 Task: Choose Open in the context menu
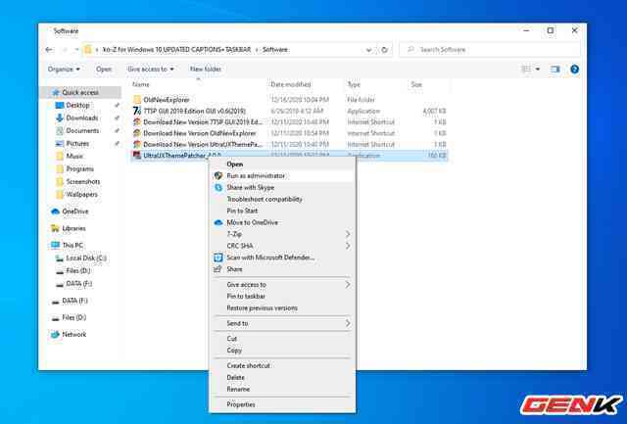pos(282,165)
